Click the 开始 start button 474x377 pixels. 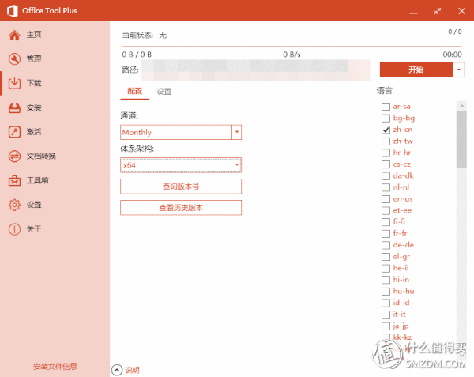tap(416, 70)
